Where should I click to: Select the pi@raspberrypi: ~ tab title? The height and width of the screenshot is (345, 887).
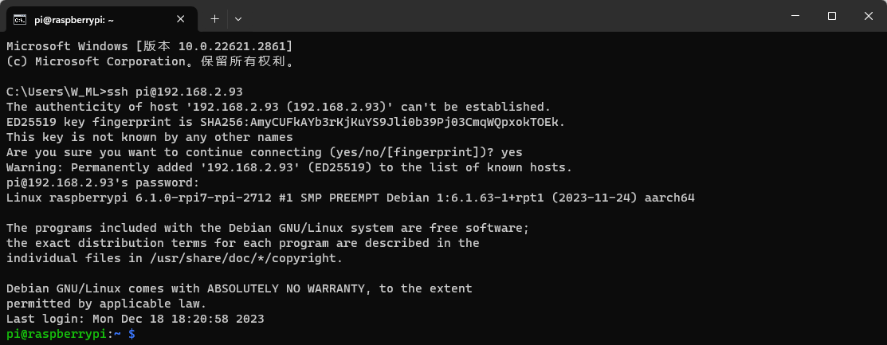(76, 20)
